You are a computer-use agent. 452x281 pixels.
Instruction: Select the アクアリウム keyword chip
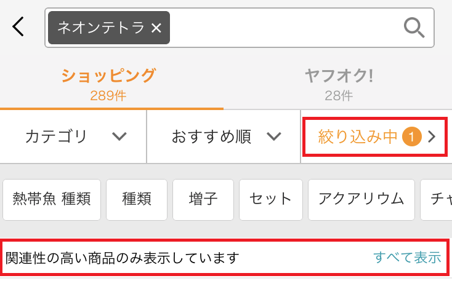click(x=361, y=199)
